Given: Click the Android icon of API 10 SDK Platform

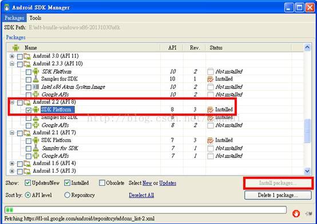Looking at the screenshot, I should 35,71.
